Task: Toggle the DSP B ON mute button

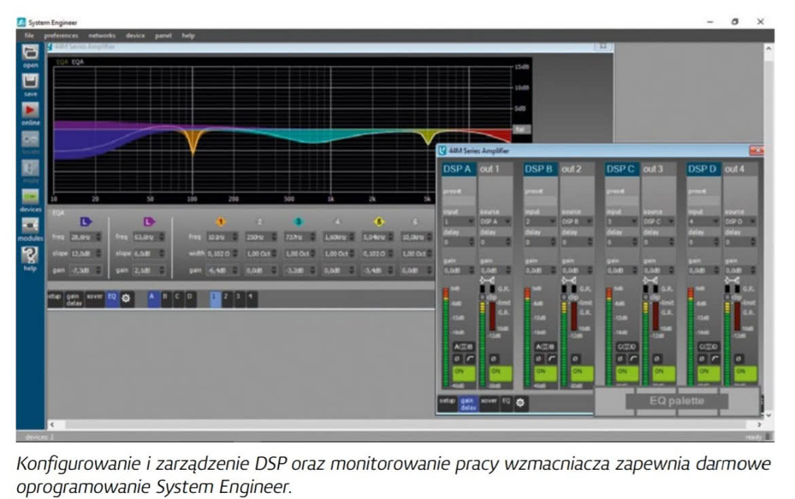Action: point(545,374)
